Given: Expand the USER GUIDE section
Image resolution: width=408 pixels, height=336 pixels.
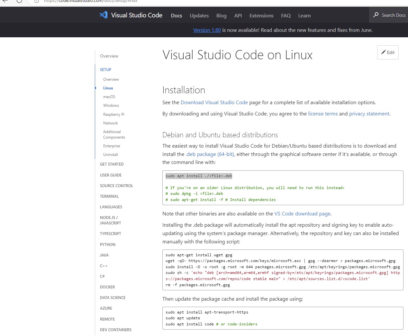Looking at the screenshot, I should [111, 175].
